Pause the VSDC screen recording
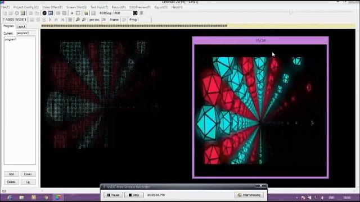This screenshot has height=202, width=360. [113, 195]
